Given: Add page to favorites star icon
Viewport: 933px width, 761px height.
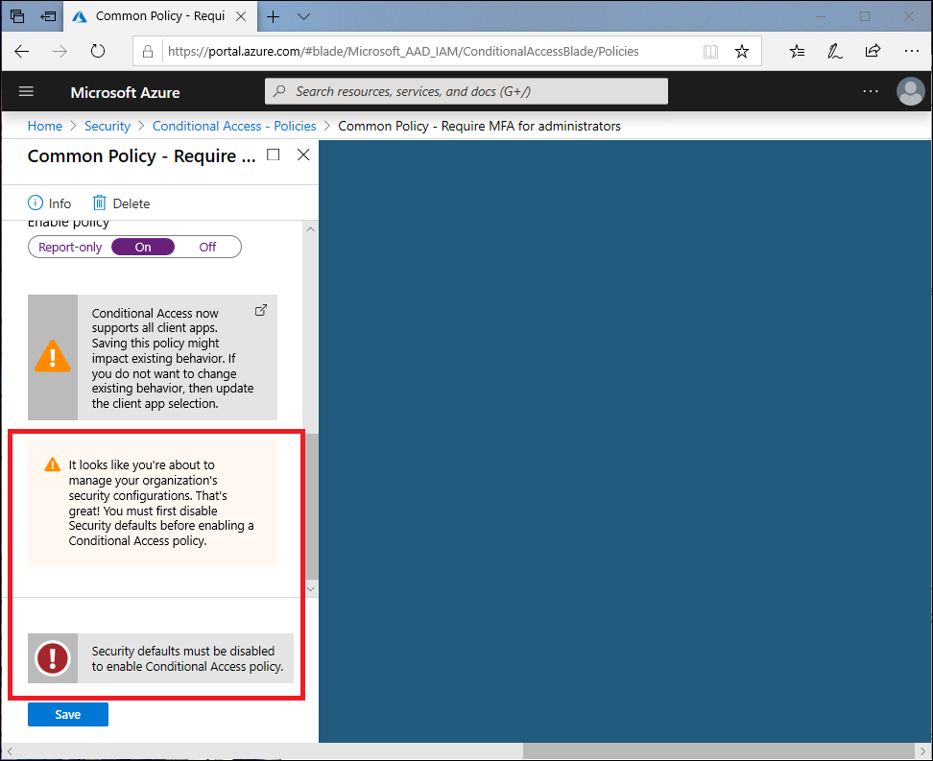Looking at the screenshot, I should point(741,52).
